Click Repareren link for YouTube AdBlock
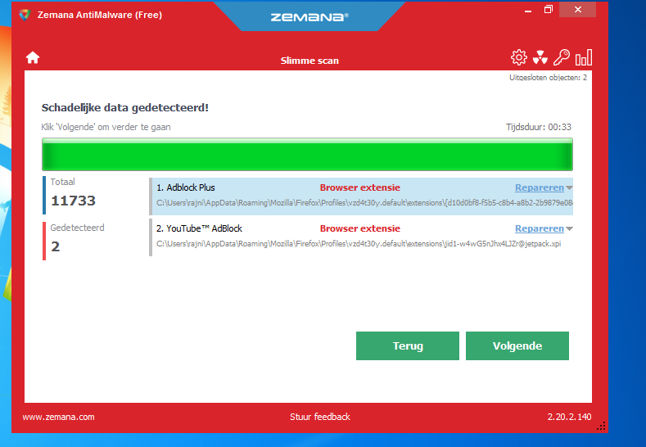This screenshot has width=646, height=447. click(x=540, y=228)
